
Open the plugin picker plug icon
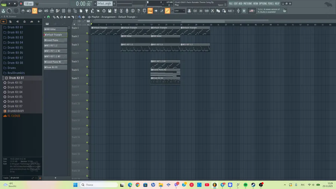[87, 11]
